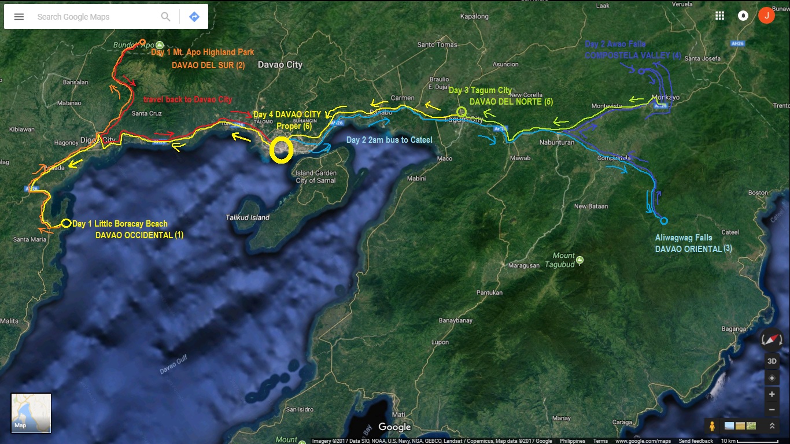Open the notifications bell
790x444 pixels.
coord(743,16)
